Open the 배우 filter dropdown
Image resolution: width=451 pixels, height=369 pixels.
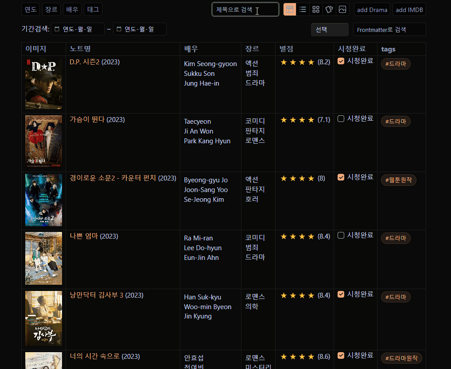click(72, 9)
